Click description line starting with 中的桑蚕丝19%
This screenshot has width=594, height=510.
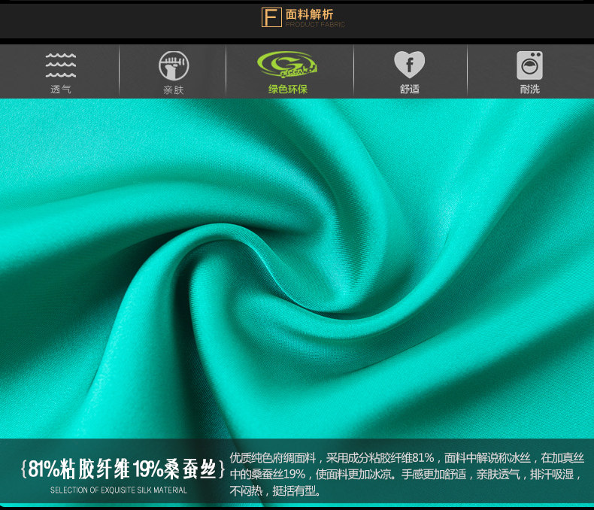click(406, 475)
